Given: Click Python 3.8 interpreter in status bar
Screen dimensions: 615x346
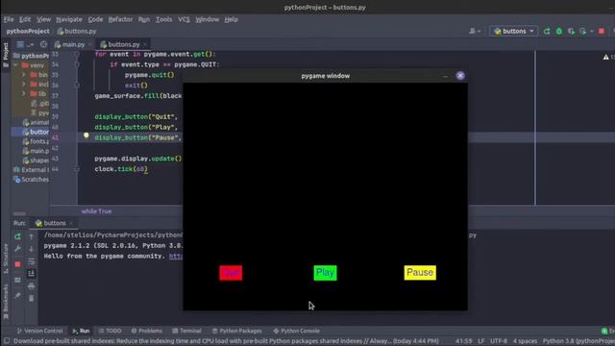Looking at the screenshot, I should pos(578,341).
